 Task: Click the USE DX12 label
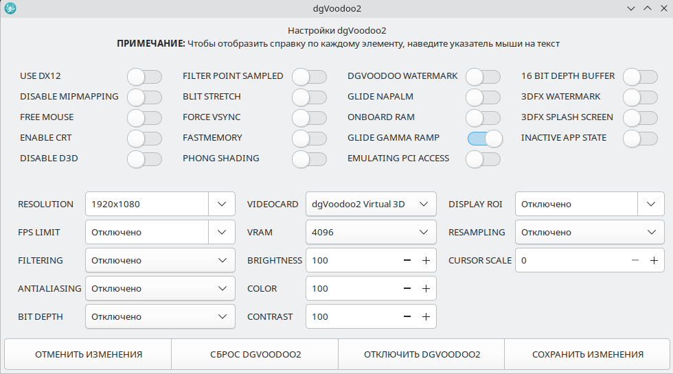[41, 76]
